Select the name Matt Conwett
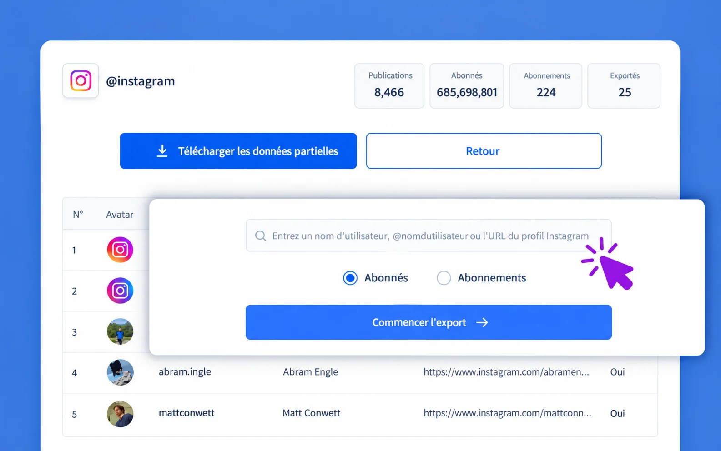 tap(311, 413)
